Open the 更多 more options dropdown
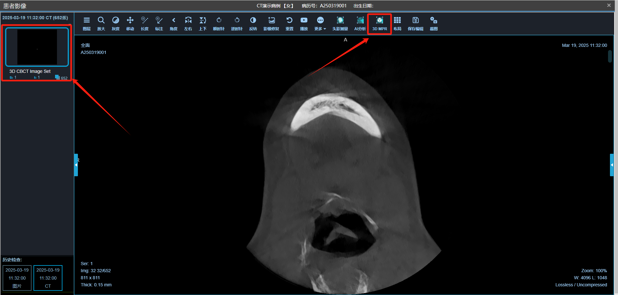 [x=320, y=23]
